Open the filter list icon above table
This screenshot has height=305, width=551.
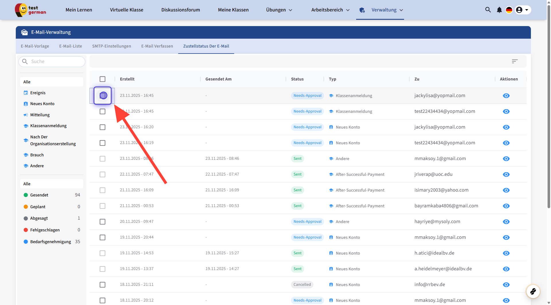tap(515, 61)
